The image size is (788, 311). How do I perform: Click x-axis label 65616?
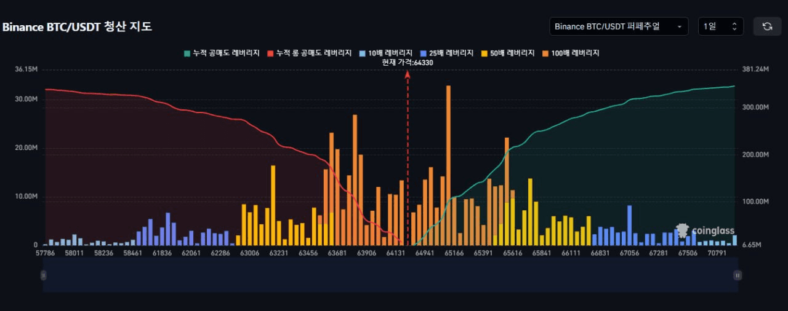(x=512, y=253)
